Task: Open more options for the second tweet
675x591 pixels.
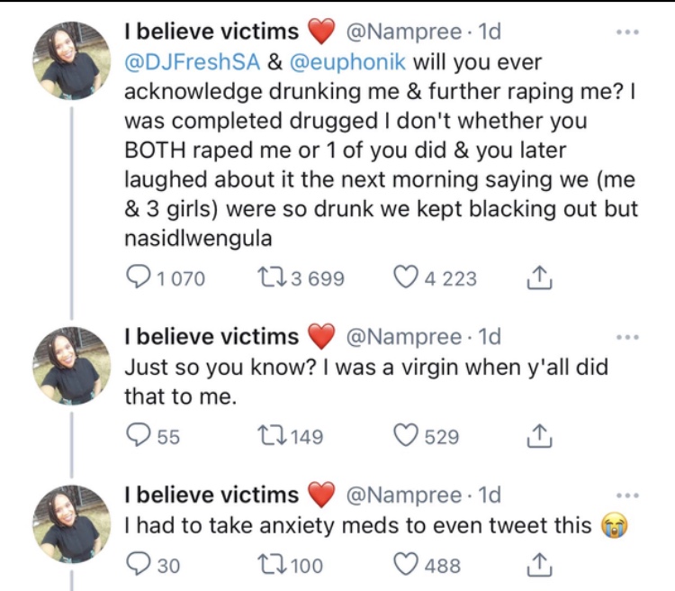Action: coord(627,337)
